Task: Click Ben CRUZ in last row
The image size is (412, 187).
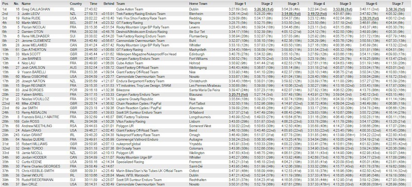Action: [29, 184]
